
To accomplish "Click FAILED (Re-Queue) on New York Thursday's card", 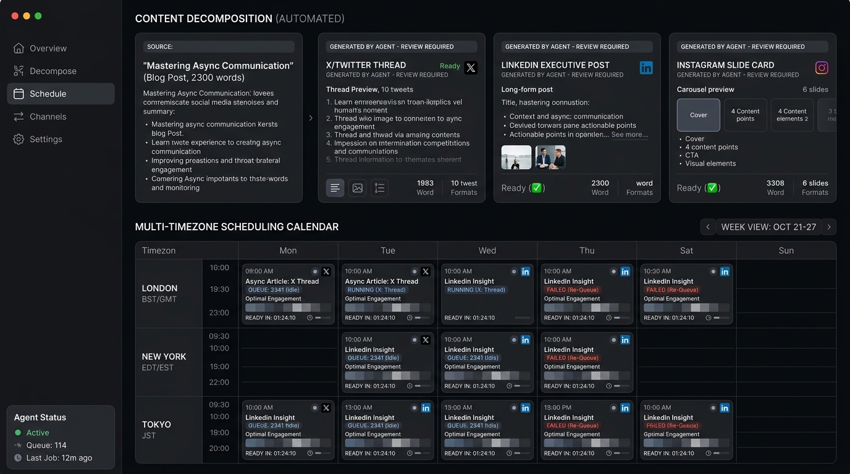I will 573,357.
